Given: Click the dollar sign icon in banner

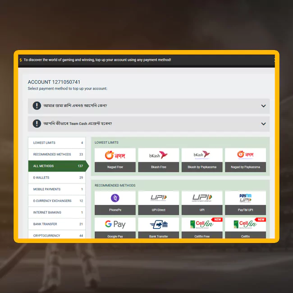Looking at the screenshot, I should 21,60.
